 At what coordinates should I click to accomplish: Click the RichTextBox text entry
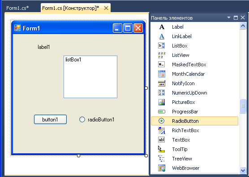(x=185, y=130)
